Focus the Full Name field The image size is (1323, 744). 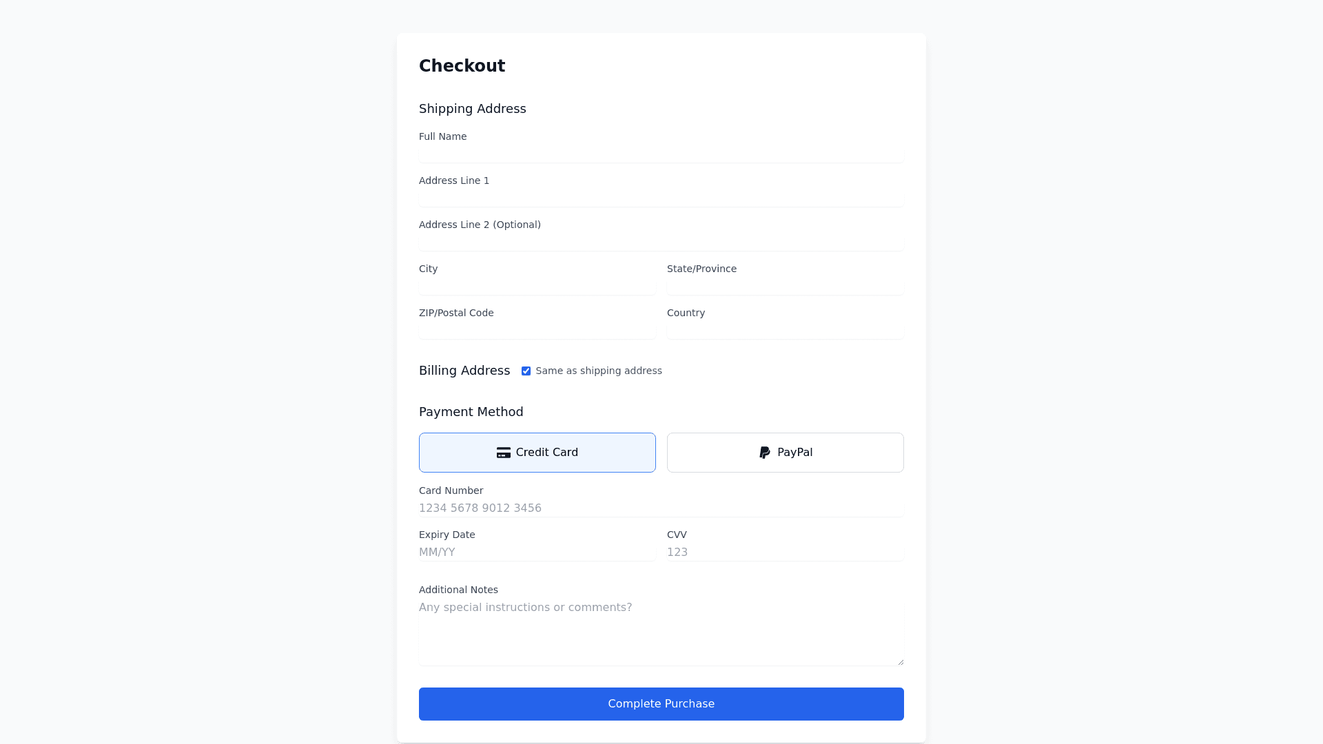[x=661, y=154]
